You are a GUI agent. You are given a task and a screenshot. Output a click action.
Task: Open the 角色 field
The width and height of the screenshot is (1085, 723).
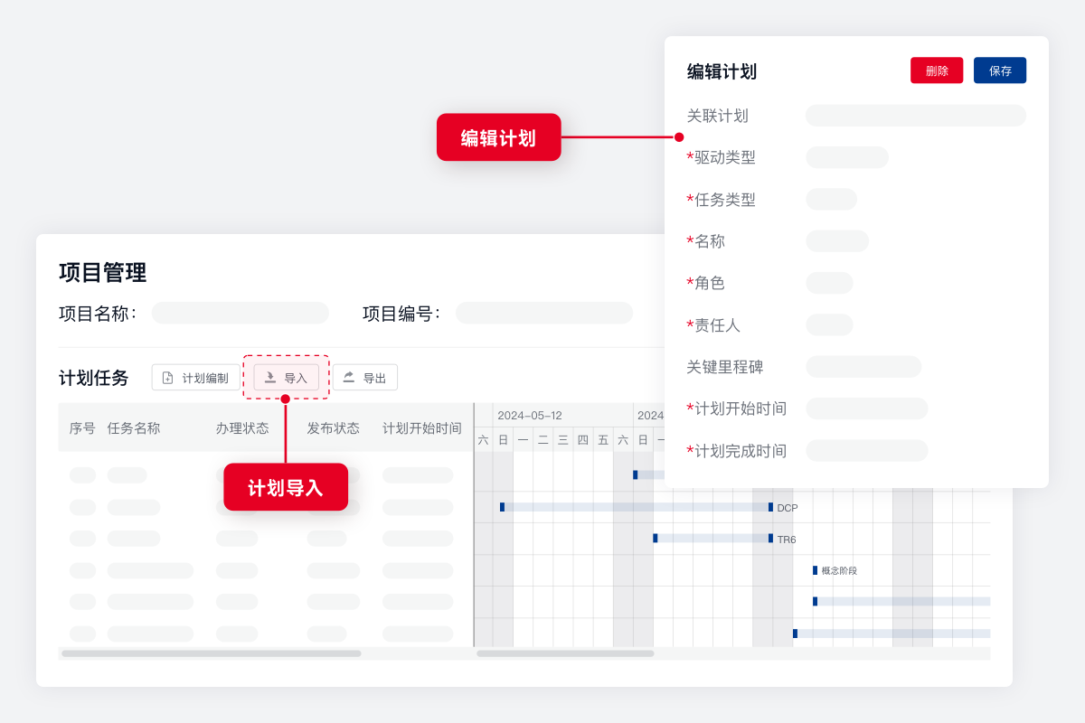(829, 283)
